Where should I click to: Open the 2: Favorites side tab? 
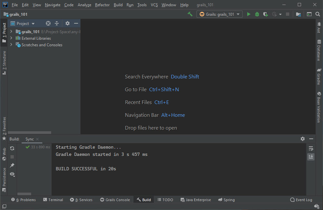[4, 128]
